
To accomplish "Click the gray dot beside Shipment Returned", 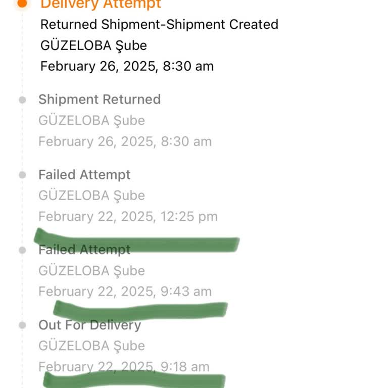I will 22,100.
